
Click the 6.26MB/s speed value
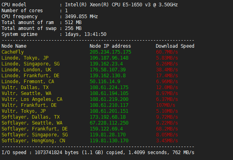(x=167, y=64)
